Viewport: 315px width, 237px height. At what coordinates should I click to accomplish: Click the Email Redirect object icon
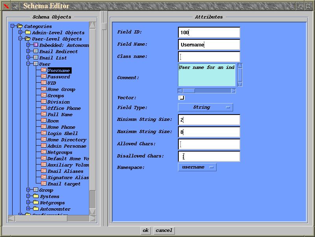click(x=36, y=51)
